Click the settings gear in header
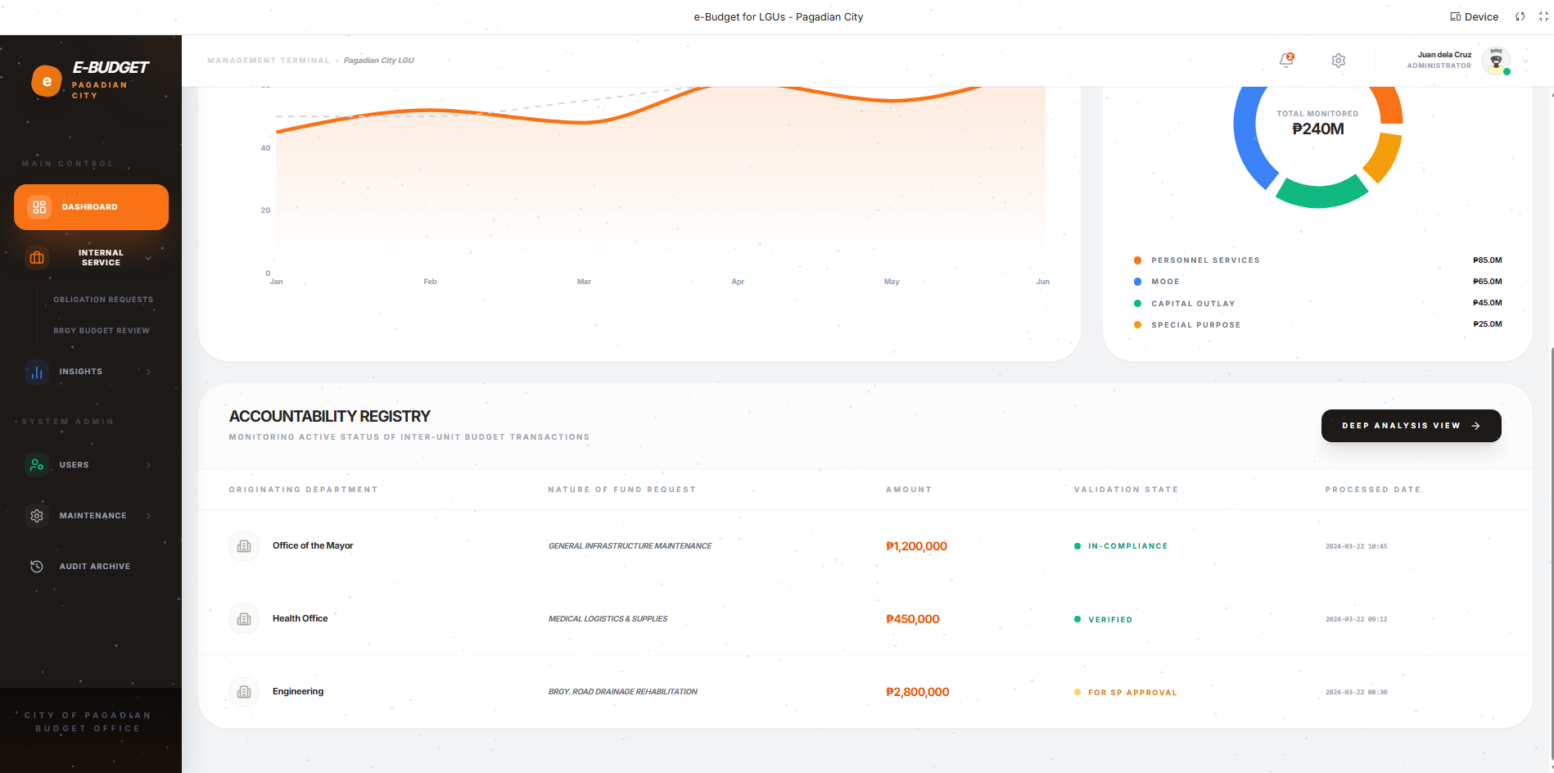This screenshot has width=1554, height=773. click(1338, 61)
